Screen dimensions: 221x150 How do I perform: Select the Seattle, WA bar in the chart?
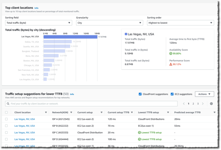pos(57,46)
